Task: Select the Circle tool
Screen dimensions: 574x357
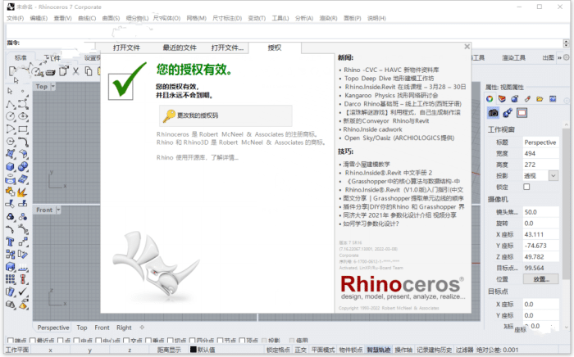Action: [x=10, y=116]
